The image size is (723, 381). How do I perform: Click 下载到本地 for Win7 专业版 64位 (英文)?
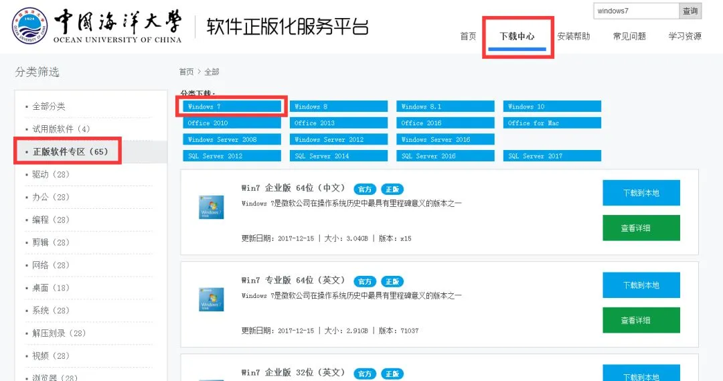click(x=641, y=285)
